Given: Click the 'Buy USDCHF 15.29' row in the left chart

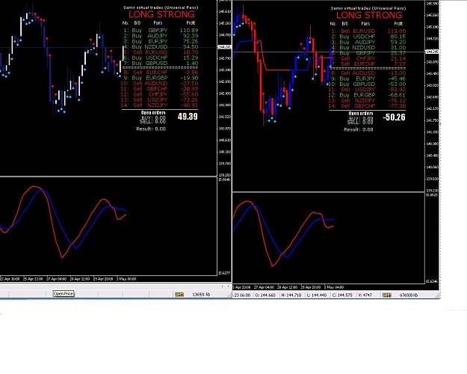Looking at the screenshot, I should click(161, 58).
